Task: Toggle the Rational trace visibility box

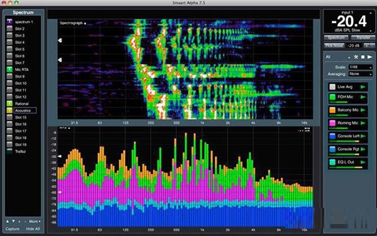Action: point(9,104)
